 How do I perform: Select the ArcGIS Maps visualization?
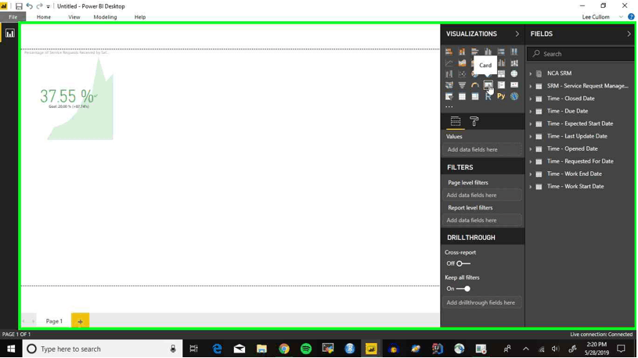coord(514,97)
